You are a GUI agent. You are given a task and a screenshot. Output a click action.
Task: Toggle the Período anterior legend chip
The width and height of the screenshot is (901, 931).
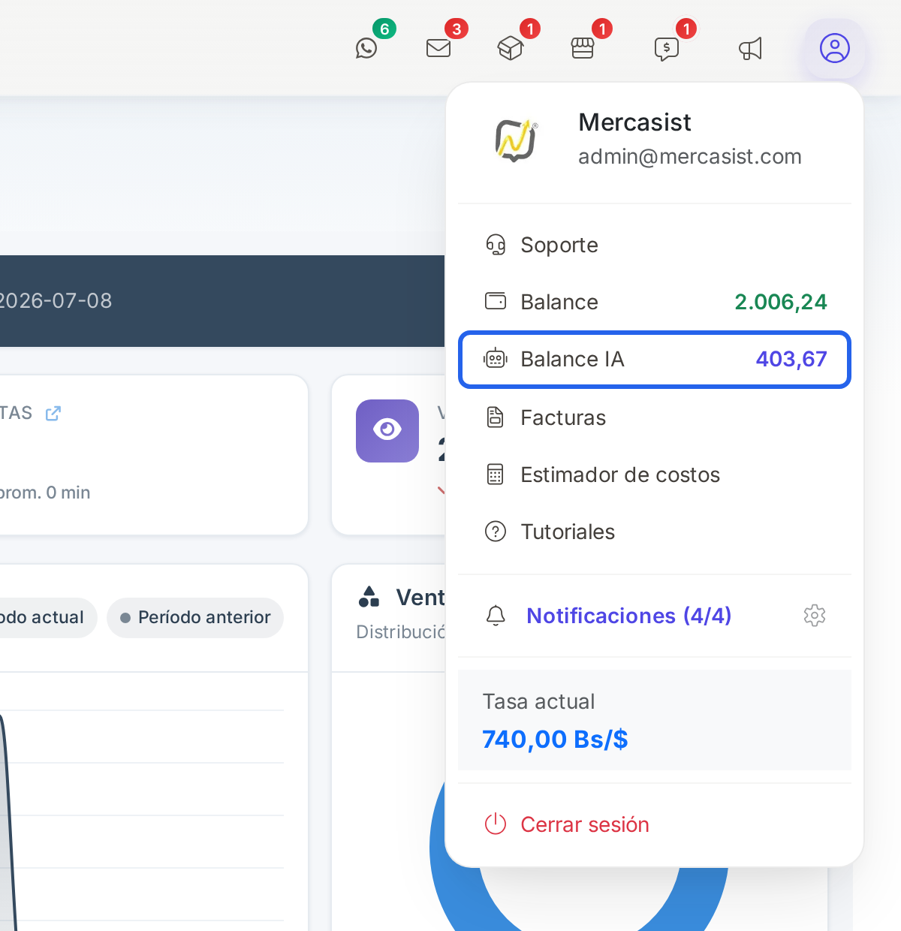click(x=195, y=617)
